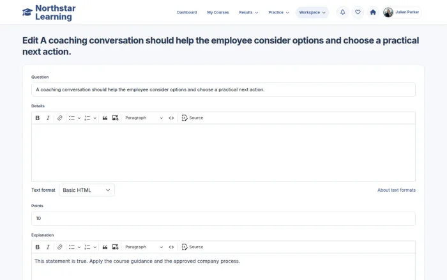Click the Julian Parker account name
447x280 pixels.
click(407, 12)
